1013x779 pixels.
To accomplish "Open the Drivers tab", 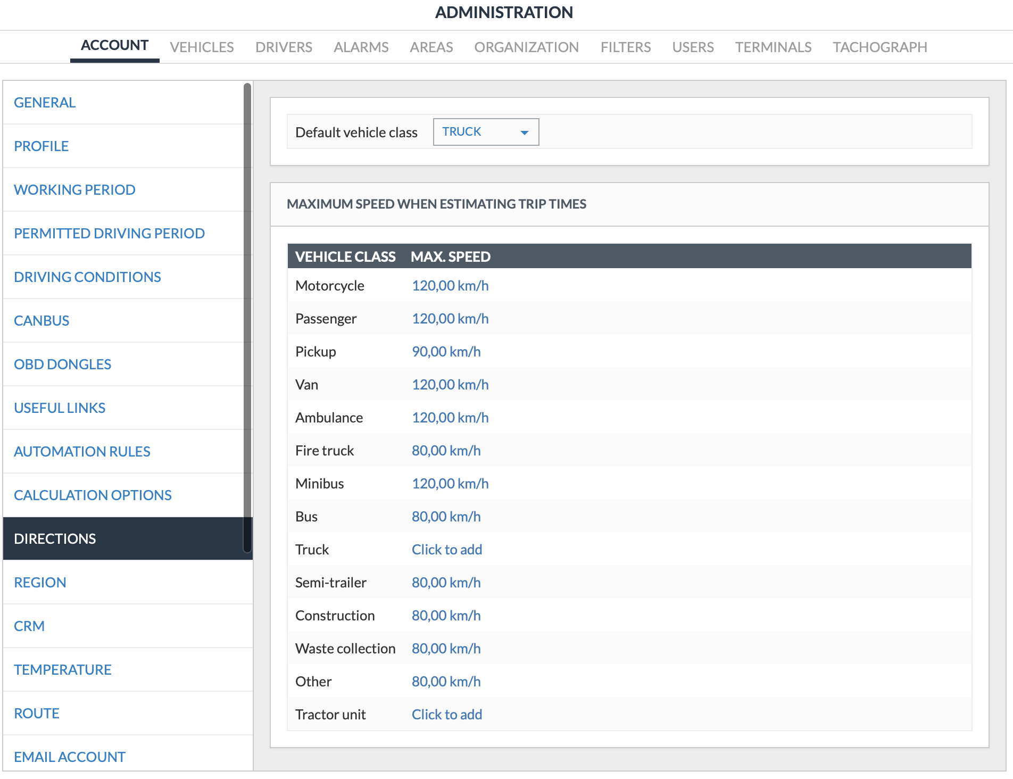I will click(x=284, y=47).
